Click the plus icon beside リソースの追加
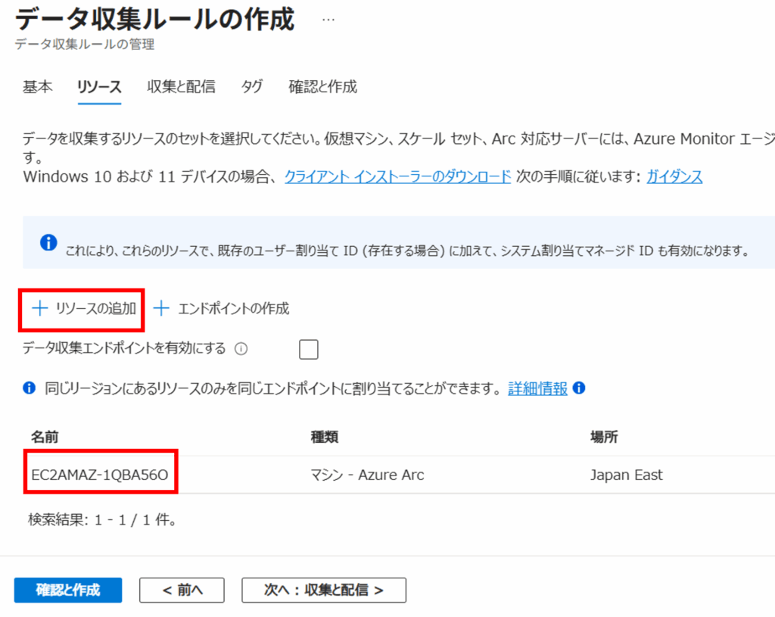 (39, 308)
